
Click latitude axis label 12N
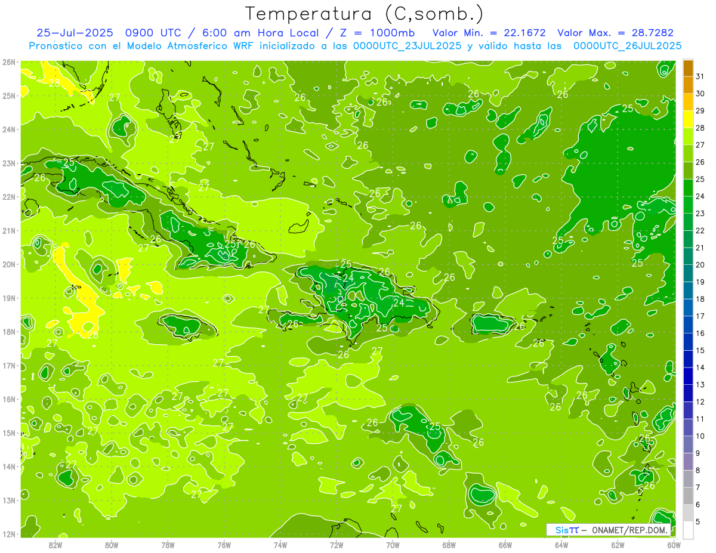8,534
